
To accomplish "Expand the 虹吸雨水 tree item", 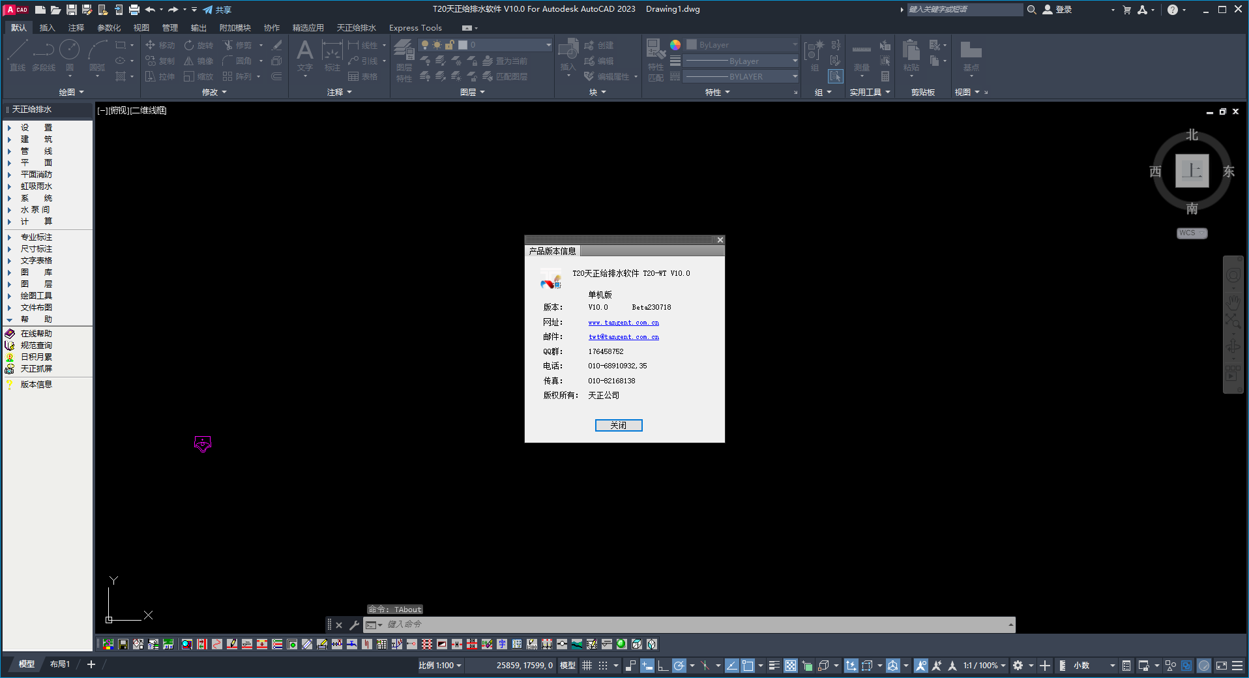I will click(9, 186).
